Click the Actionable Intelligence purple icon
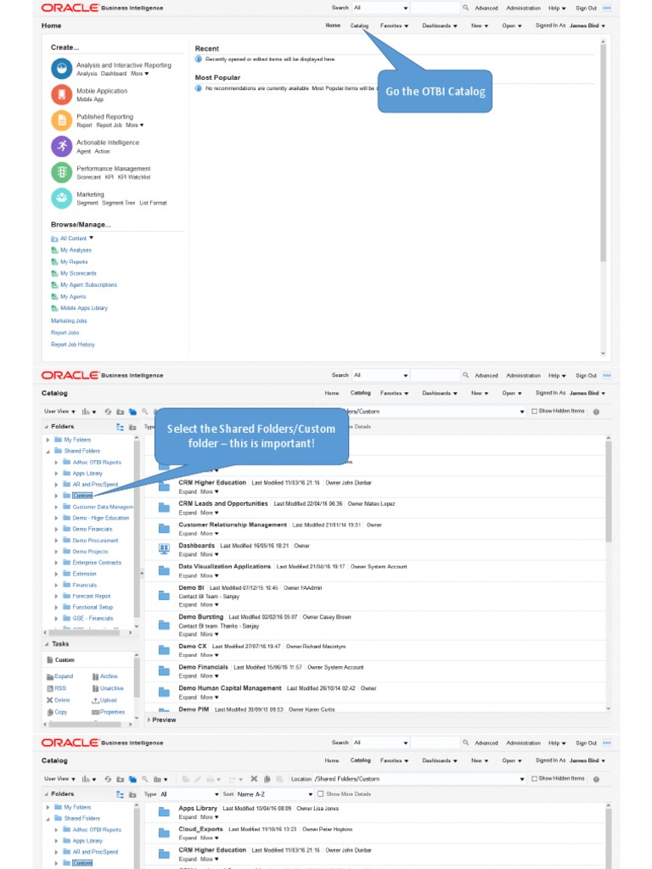652x869 pixels. point(61,146)
